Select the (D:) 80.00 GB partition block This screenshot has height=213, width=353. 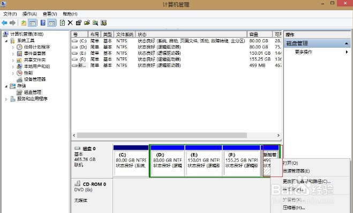(x=168, y=161)
